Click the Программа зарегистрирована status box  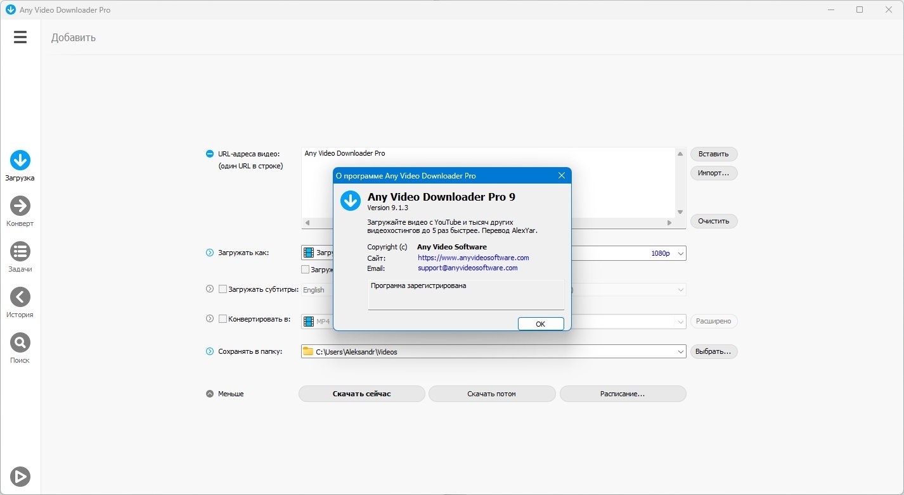[x=466, y=295]
